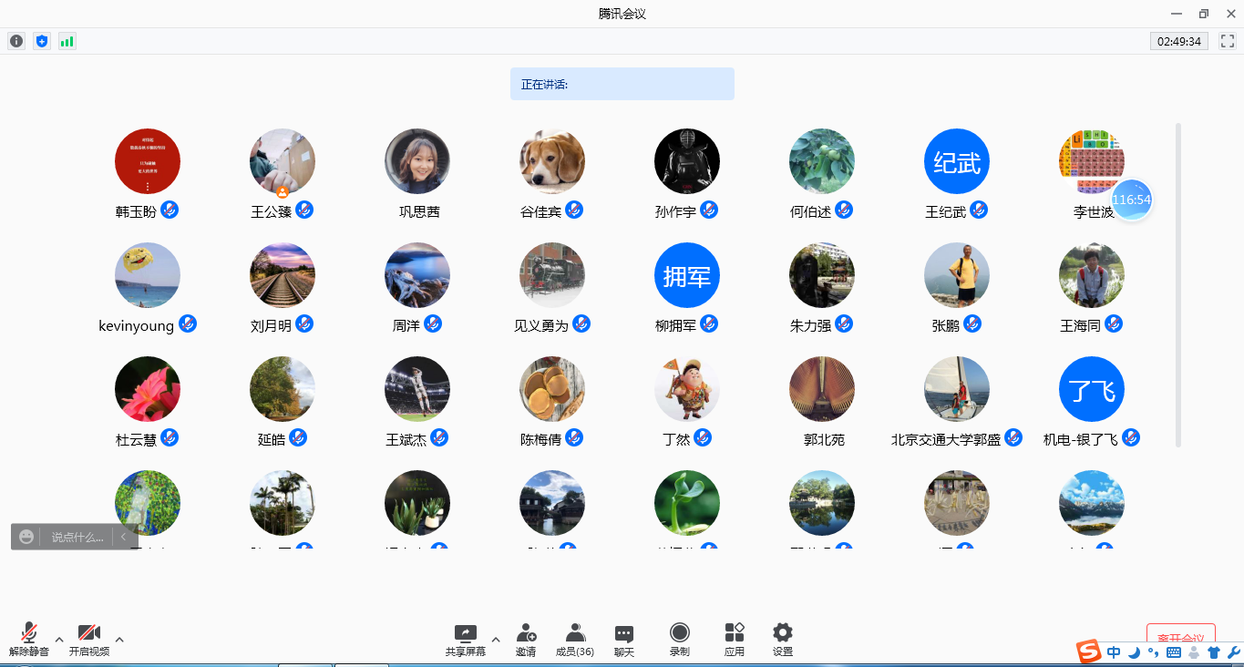The width and height of the screenshot is (1244, 667).
Task: Click the 说点什么 chat input field
Action: 77,537
